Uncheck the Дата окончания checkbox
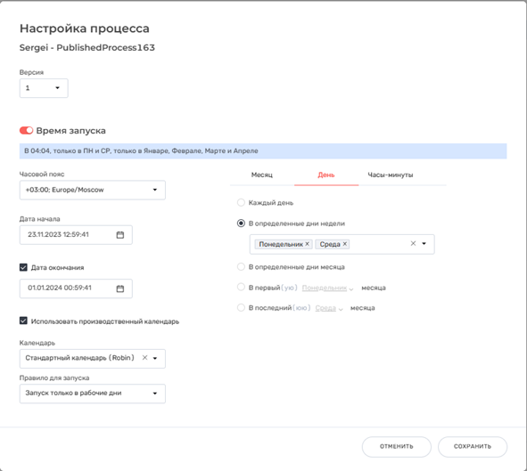The height and width of the screenshot is (471, 527). click(x=23, y=267)
